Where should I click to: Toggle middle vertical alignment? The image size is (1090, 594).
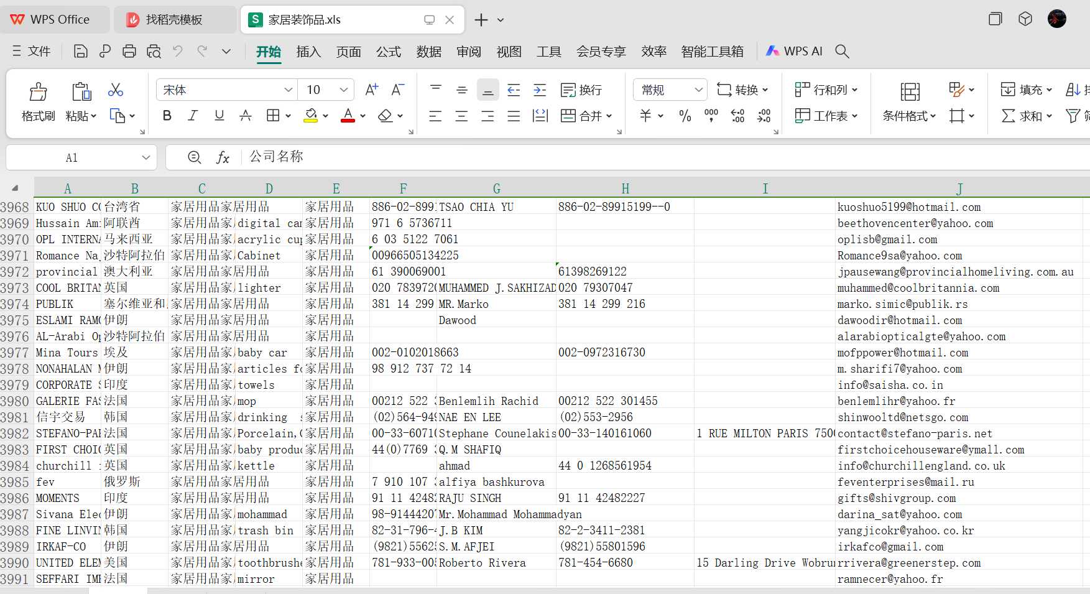tap(462, 90)
